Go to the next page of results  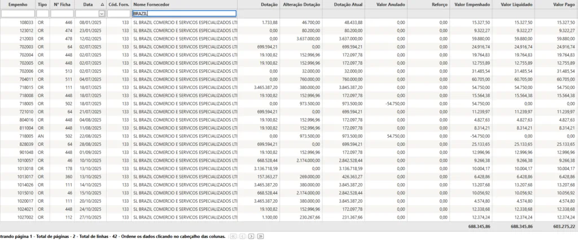pyautogui.click(x=251, y=236)
